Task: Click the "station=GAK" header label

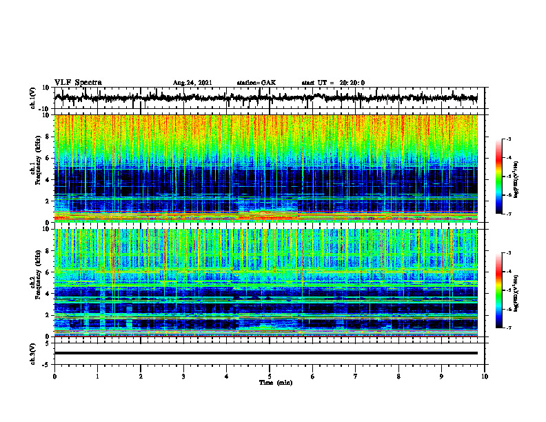Action: [x=256, y=83]
